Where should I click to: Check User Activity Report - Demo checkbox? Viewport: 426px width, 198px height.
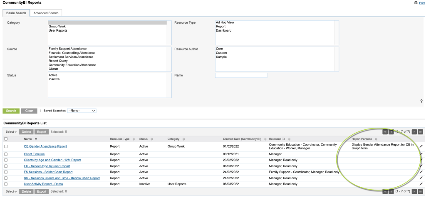(6, 184)
